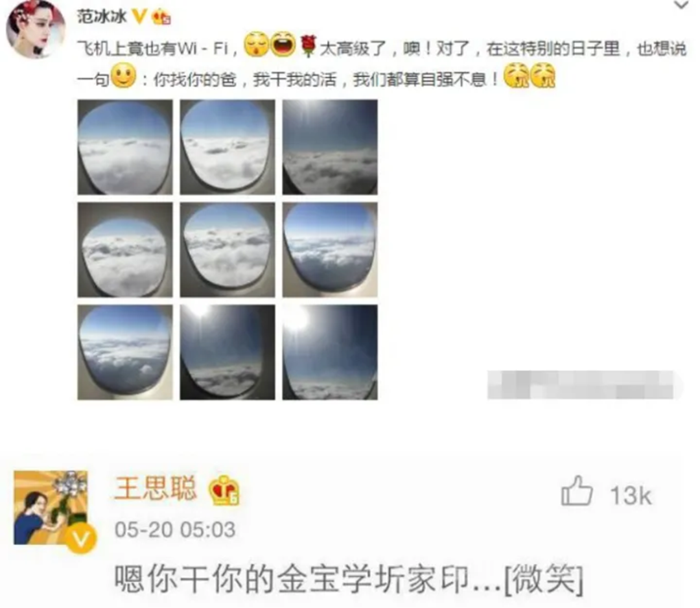Open the top-middle airplane window photo
Viewport: 700px width, 608px height.
pos(227,147)
